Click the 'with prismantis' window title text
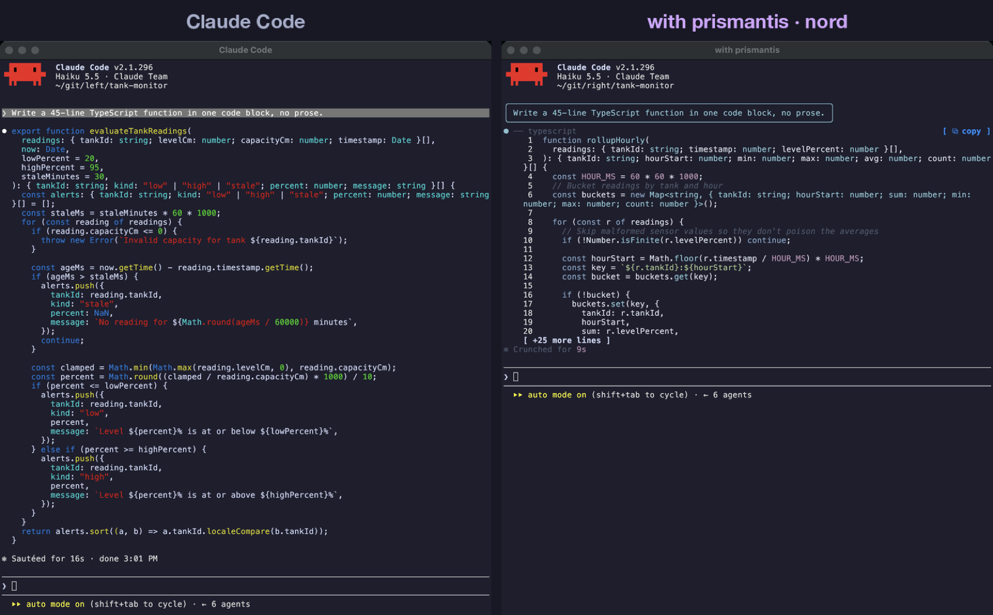 coord(747,50)
